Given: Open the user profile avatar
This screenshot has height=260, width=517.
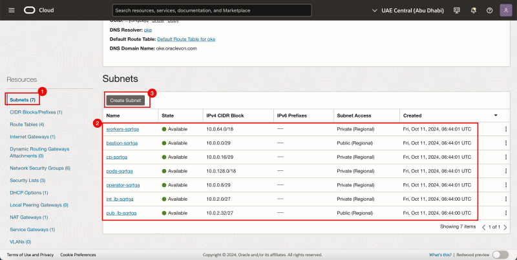Looking at the screenshot, I should tap(505, 10).
